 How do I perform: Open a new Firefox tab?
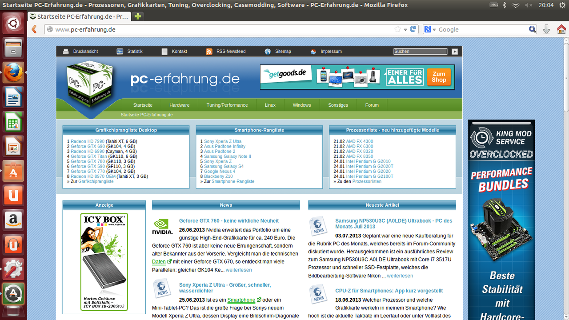tap(138, 16)
